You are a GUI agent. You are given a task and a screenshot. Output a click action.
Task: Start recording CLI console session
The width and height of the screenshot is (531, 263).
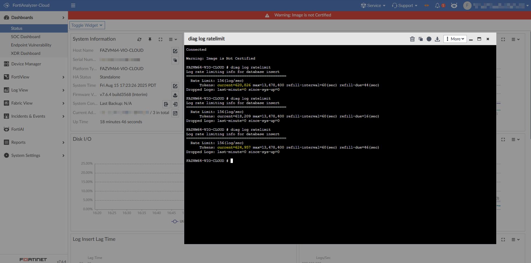429,39
